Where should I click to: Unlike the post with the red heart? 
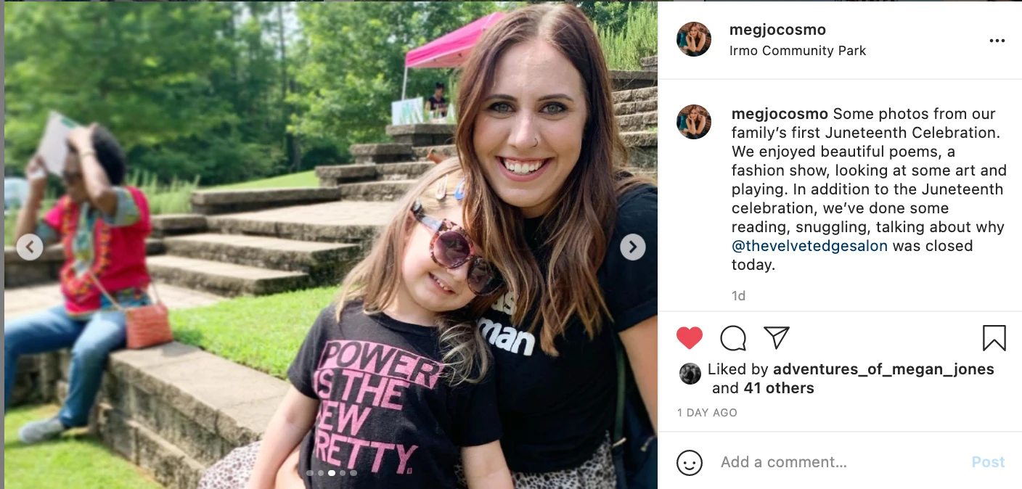click(x=690, y=338)
